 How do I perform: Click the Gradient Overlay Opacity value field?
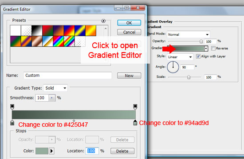[210, 42]
